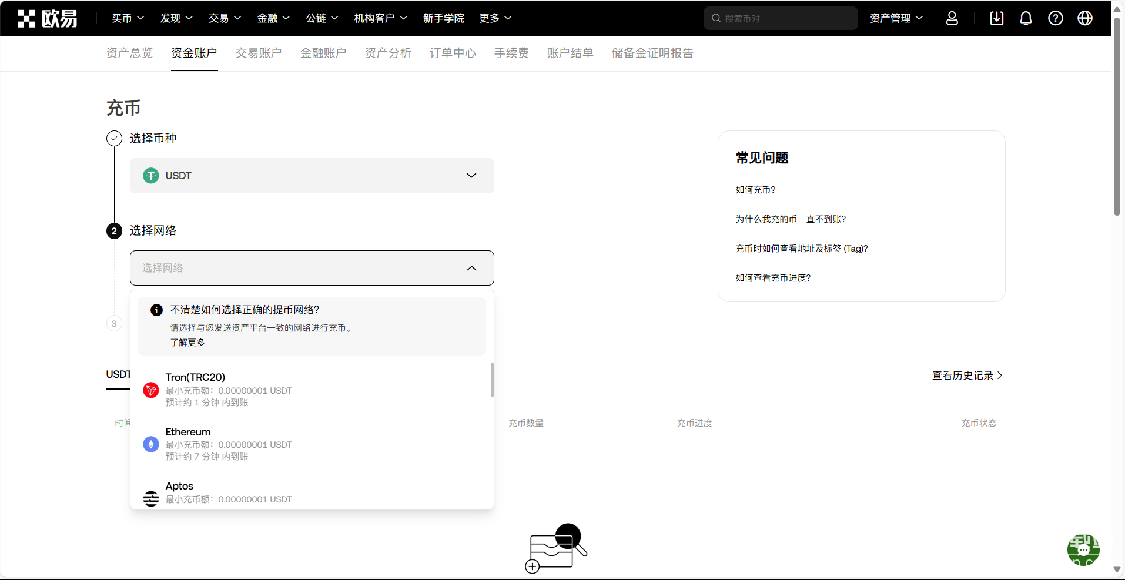
Task: Expand the 公链 menu
Action: [322, 18]
